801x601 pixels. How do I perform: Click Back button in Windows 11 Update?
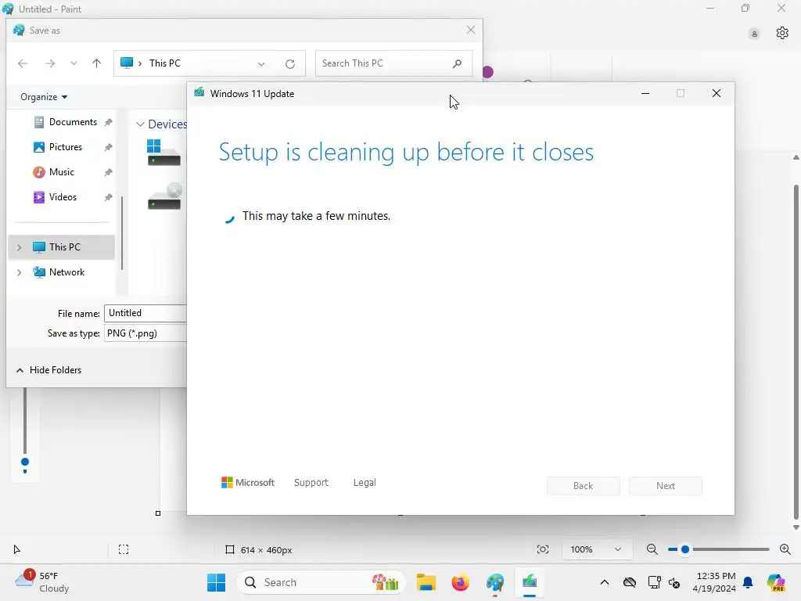tap(583, 485)
